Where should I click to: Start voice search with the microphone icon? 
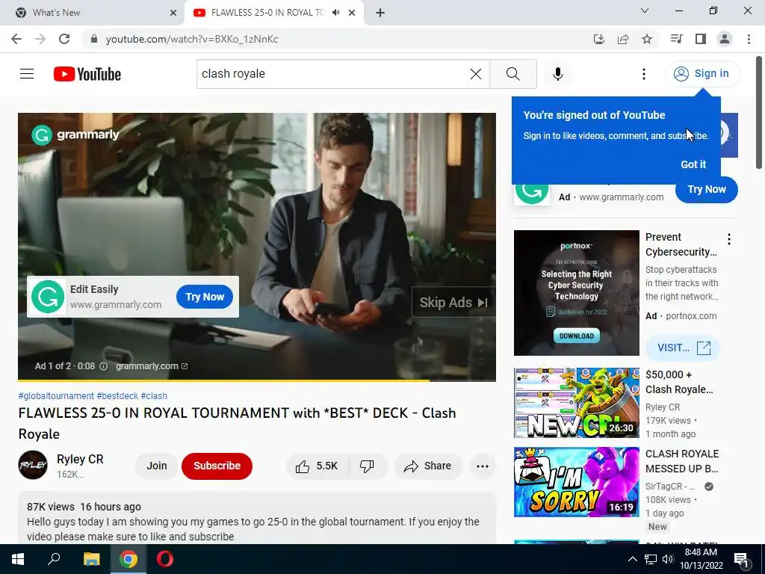tap(557, 74)
